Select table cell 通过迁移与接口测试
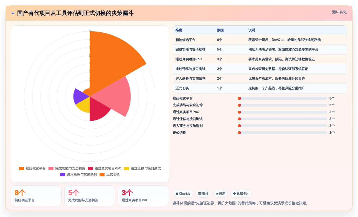Image resolution: width=358 pixels, height=217 pixels. 191,69
